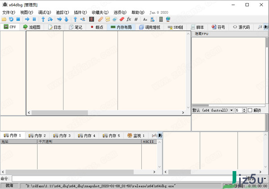The height and width of the screenshot is (189, 269).
Task: Open the Strings search icon
Action: click(145, 19)
